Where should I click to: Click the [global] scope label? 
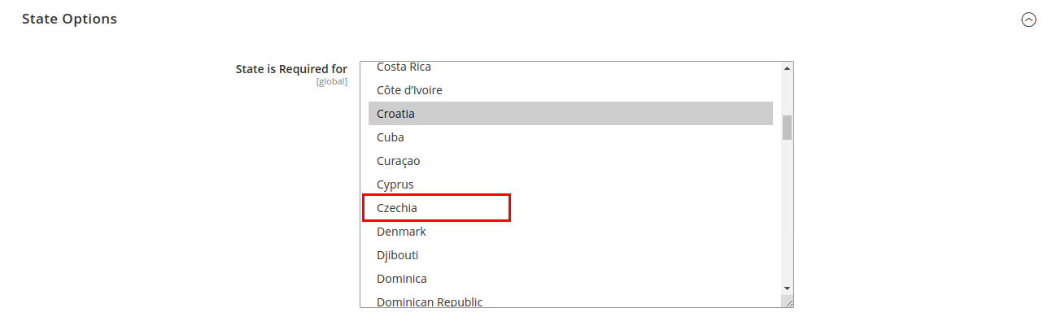coord(332,82)
